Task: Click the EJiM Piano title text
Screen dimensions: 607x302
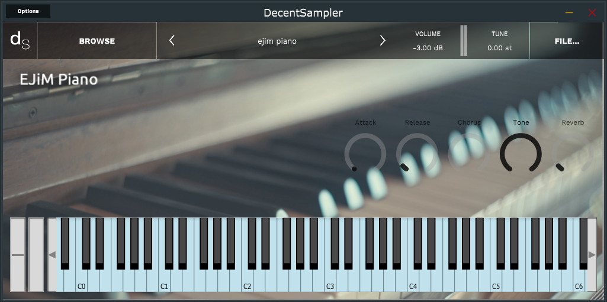Action: coord(59,80)
